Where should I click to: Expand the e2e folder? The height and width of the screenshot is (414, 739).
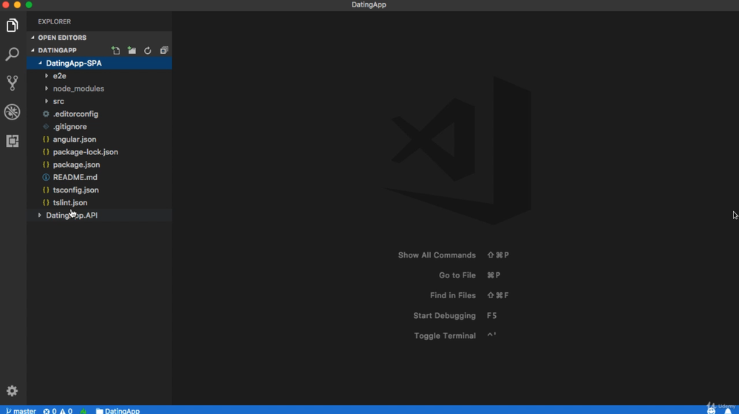(99, 76)
